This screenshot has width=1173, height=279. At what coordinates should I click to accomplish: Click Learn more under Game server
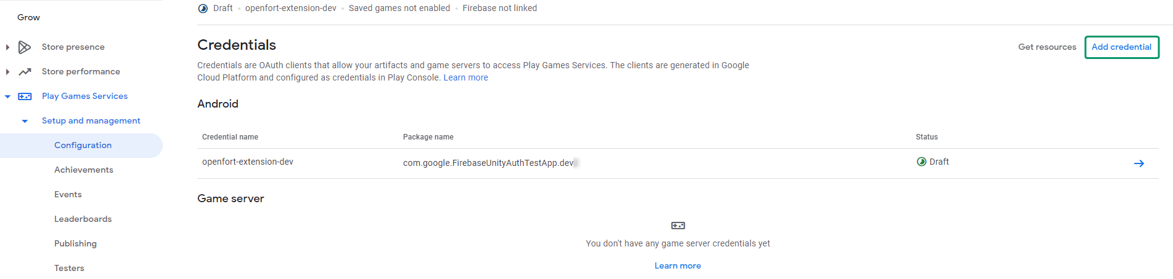coord(677,266)
